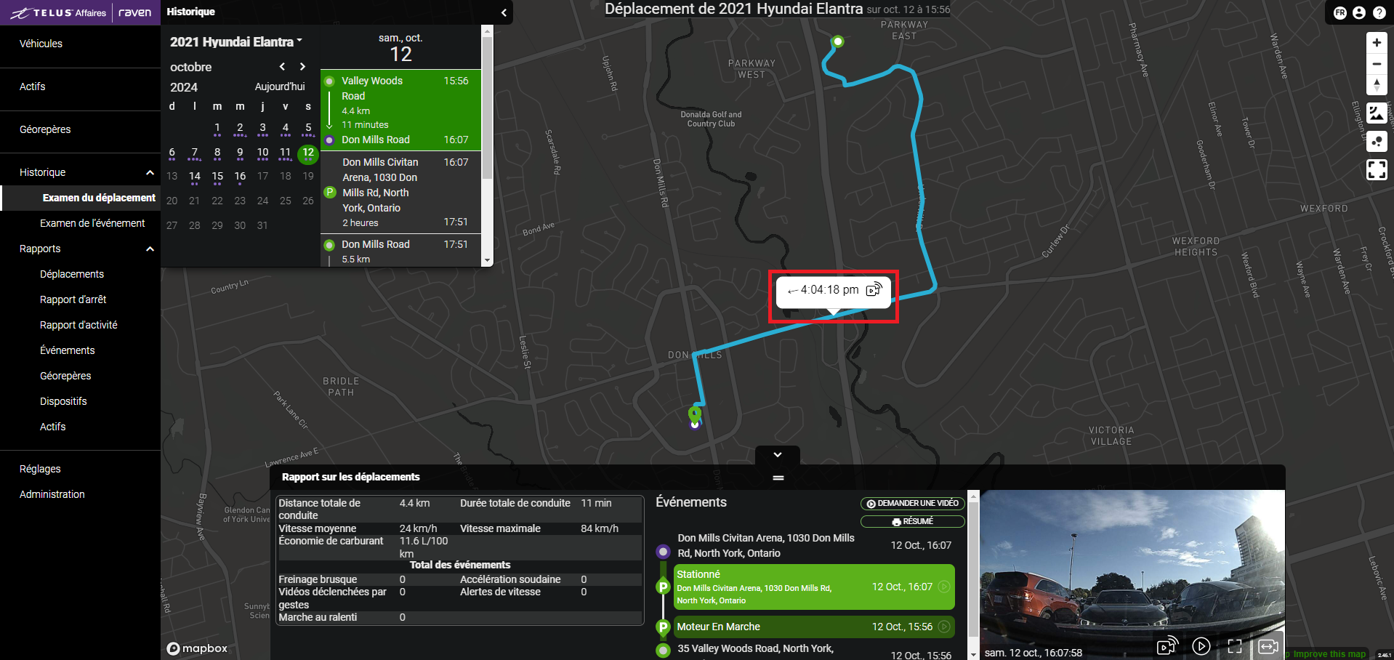Screen dimensions: 1394x660
Task: Open Géorepères top-level sidebar item
Action: coord(45,129)
